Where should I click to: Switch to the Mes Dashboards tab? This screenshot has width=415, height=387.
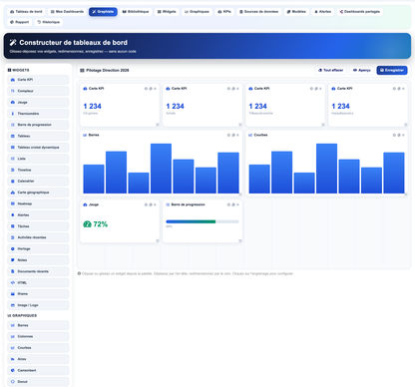(67, 12)
